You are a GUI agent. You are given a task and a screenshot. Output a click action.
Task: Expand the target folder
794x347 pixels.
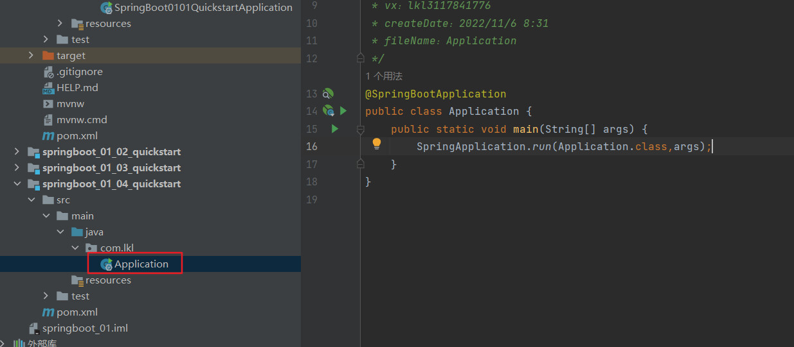tap(32, 55)
